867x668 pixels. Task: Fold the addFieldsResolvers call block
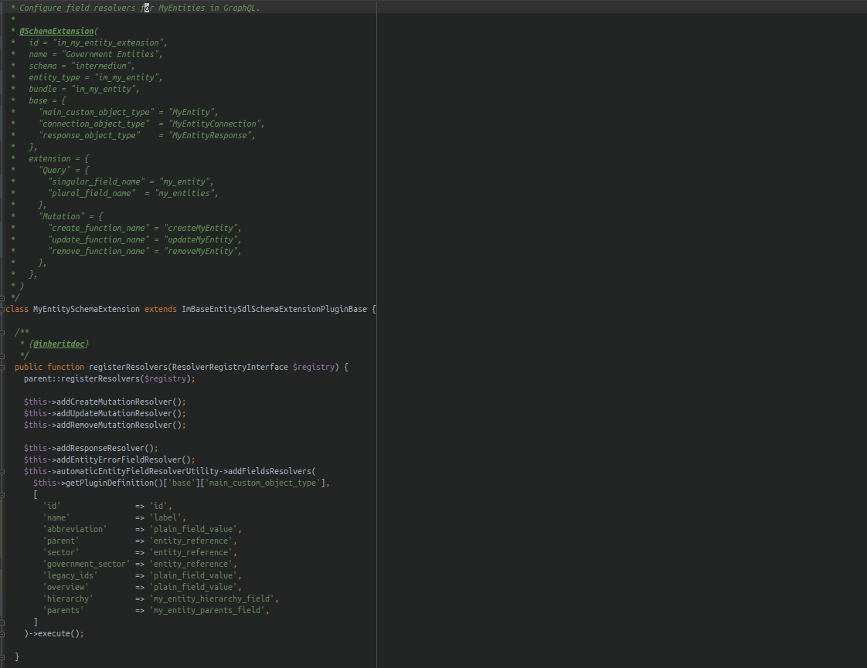[3, 471]
